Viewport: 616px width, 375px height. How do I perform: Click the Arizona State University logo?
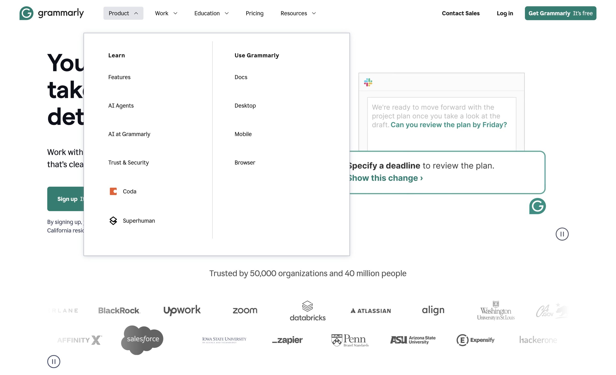tap(413, 340)
